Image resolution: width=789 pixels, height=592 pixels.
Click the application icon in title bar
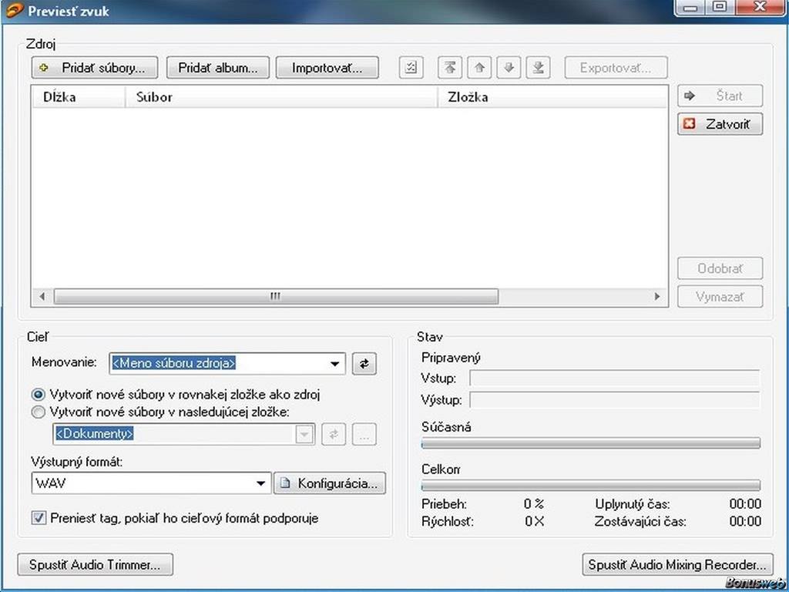pos(15,10)
